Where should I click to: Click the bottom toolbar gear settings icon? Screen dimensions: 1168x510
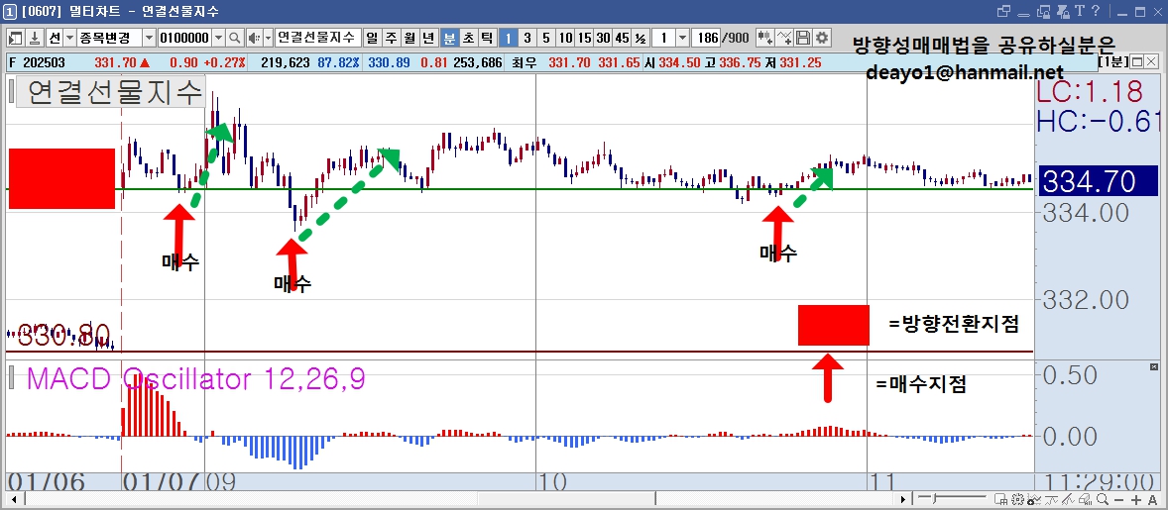[x=1015, y=499]
